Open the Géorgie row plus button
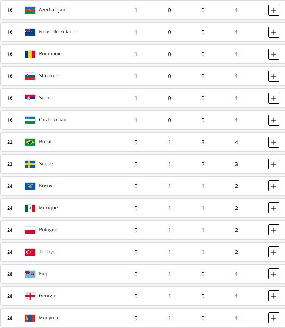The image size is (285, 328). coord(273,296)
